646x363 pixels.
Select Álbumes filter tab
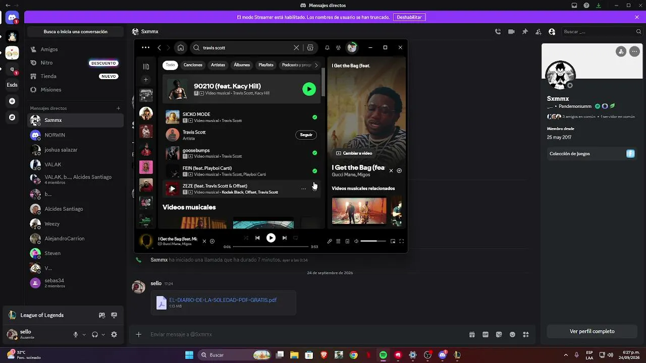pyautogui.click(x=242, y=65)
